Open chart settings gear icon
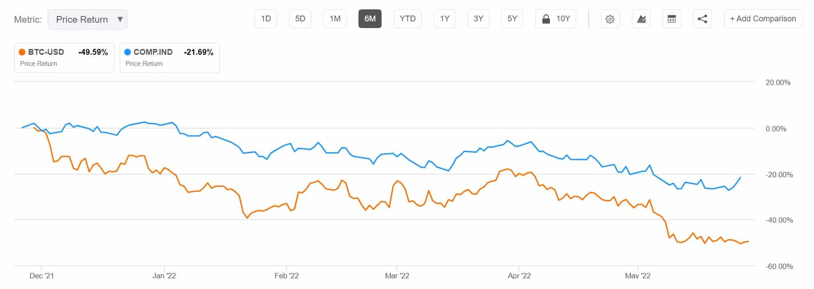The image size is (814, 289). click(610, 19)
